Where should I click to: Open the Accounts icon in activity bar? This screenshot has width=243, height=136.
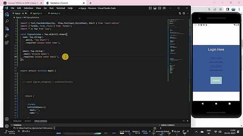click(x=7, y=119)
